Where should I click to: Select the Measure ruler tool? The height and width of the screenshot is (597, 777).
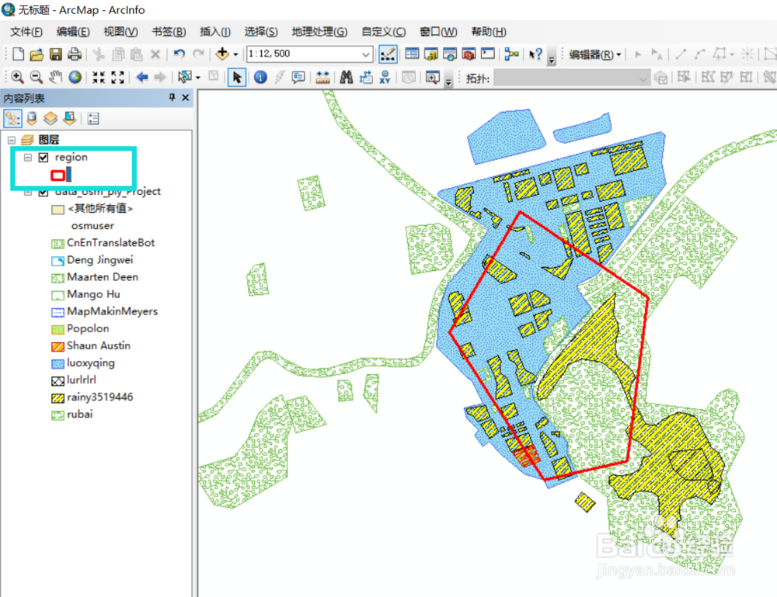[322, 78]
